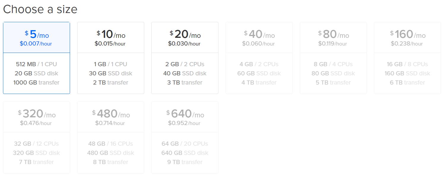447x180 pixels.
Task: Choose the $480/mo plan card
Action: 111,137
